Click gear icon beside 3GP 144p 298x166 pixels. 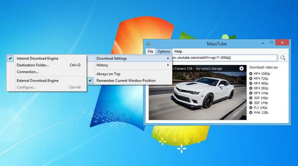251,103
